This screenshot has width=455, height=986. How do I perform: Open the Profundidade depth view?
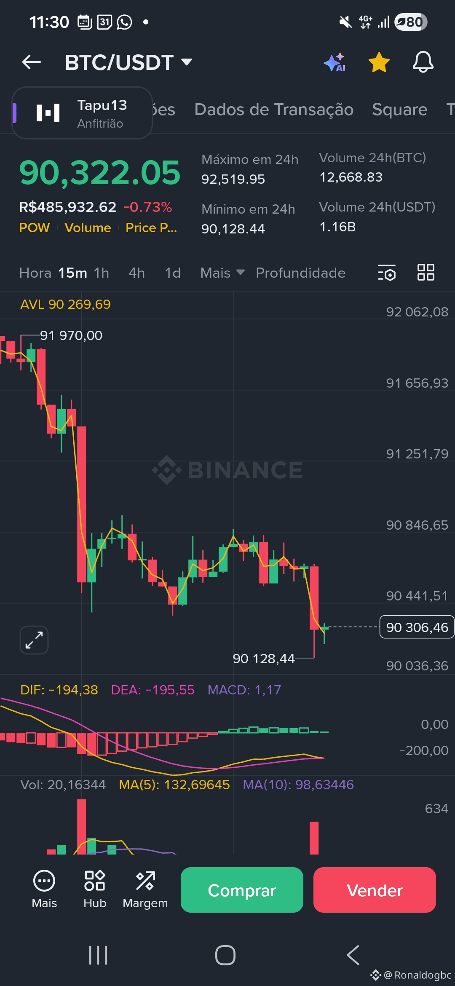[300, 273]
